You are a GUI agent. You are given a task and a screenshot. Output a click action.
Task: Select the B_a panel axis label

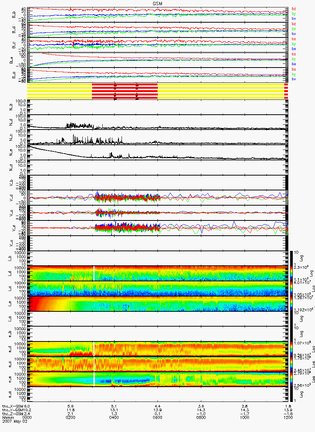click(x=14, y=75)
